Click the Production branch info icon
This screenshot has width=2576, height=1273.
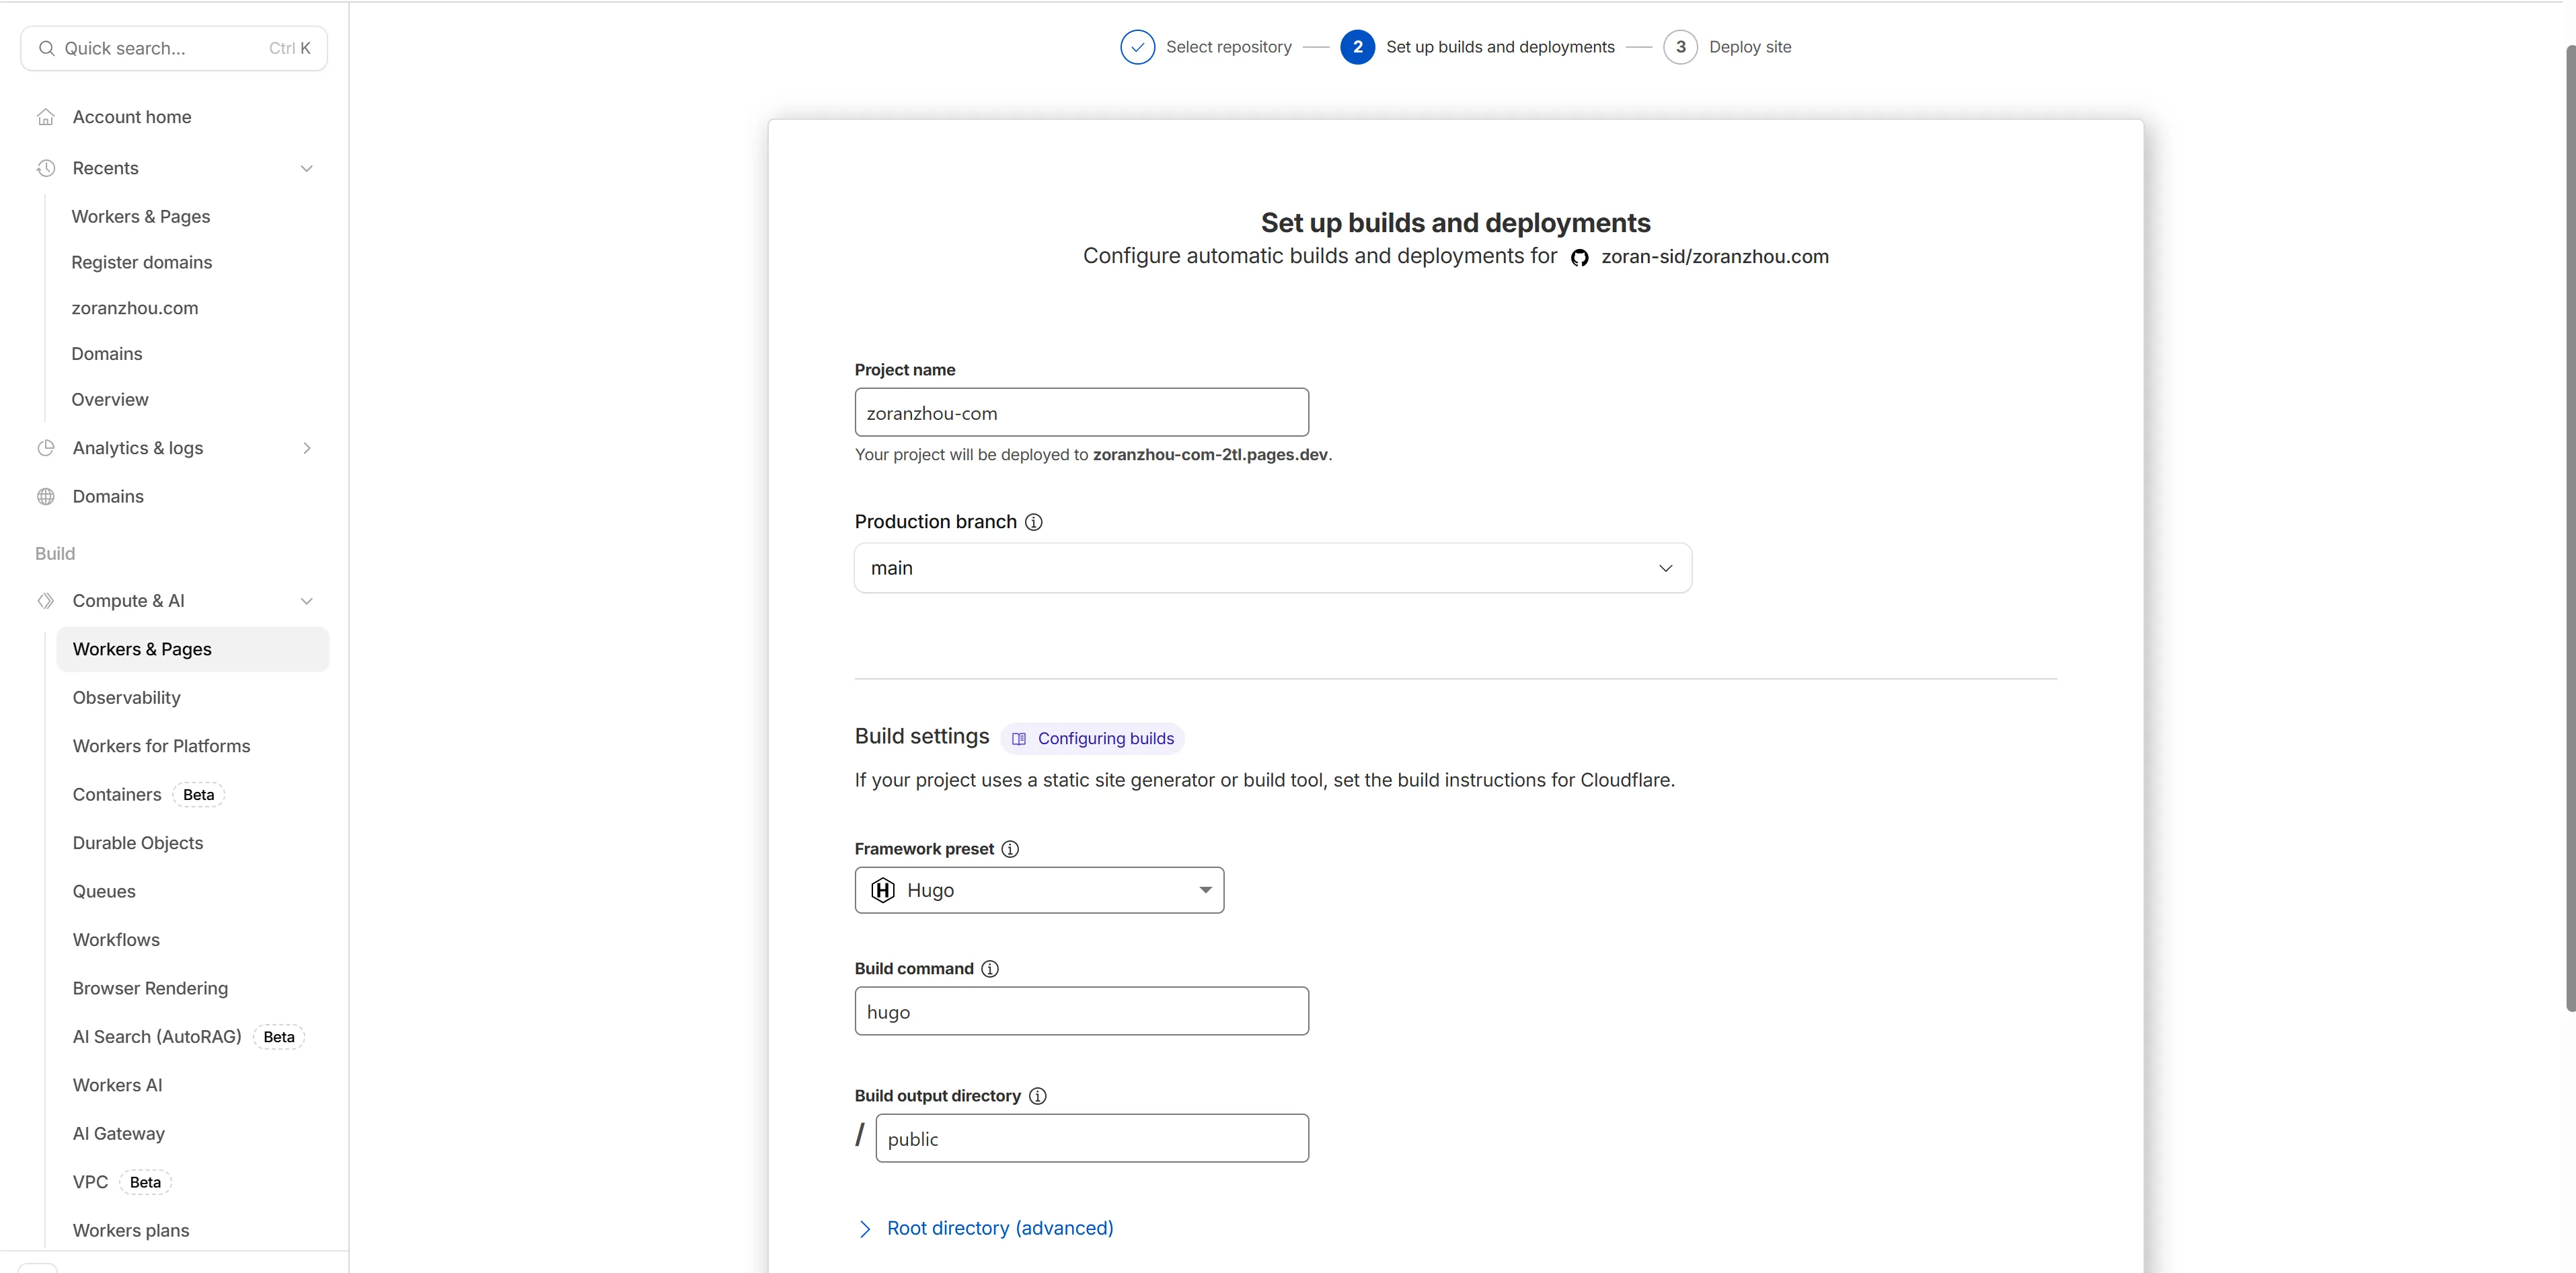pyautogui.click(x=1034, y=522)
